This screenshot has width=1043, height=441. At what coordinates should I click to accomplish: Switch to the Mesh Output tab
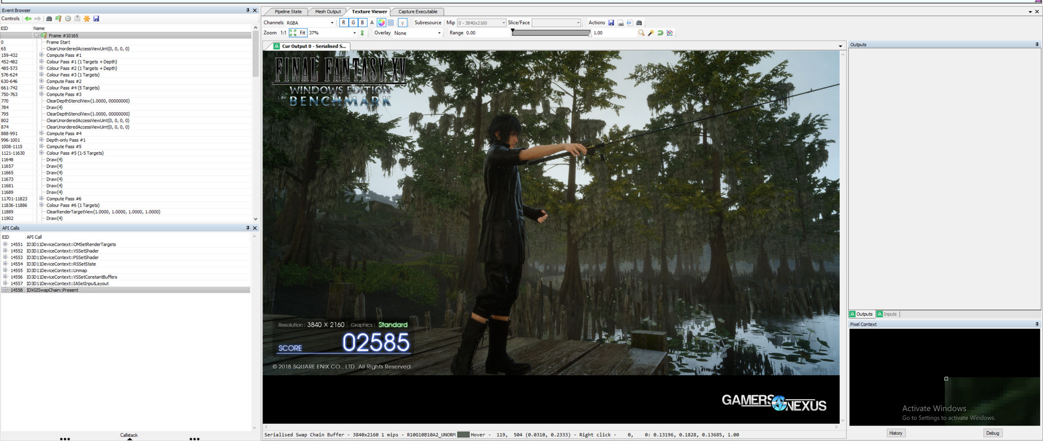(x=328, y=12)
